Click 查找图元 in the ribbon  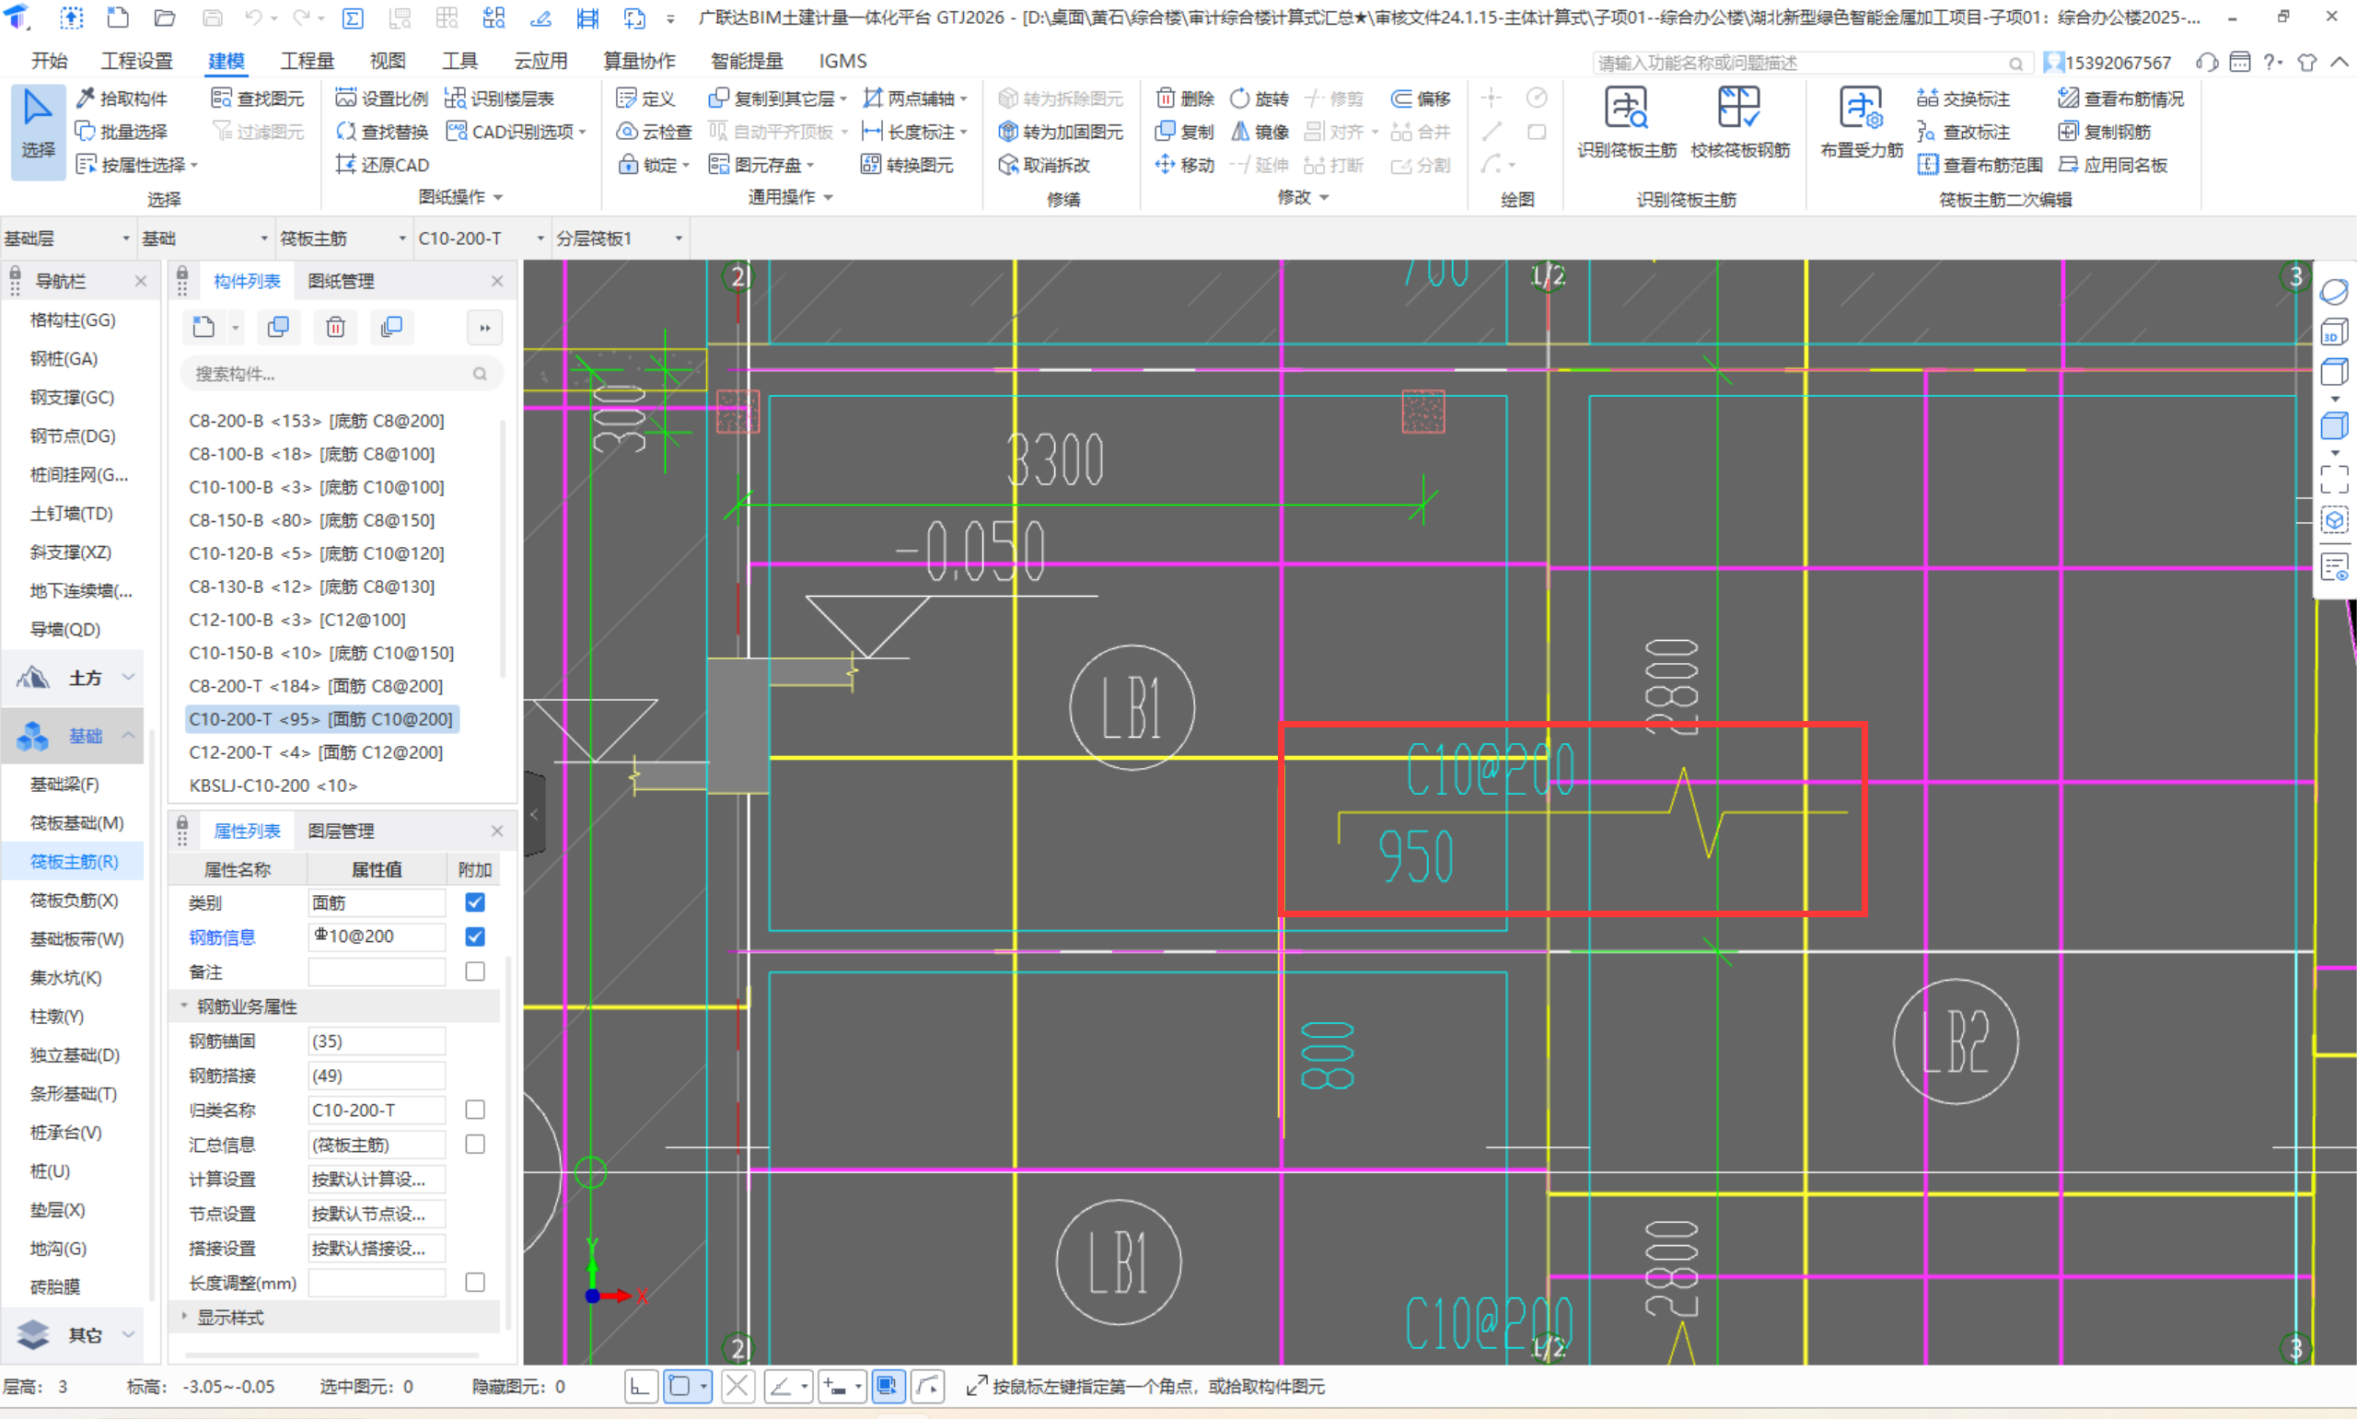pos(258,99)
